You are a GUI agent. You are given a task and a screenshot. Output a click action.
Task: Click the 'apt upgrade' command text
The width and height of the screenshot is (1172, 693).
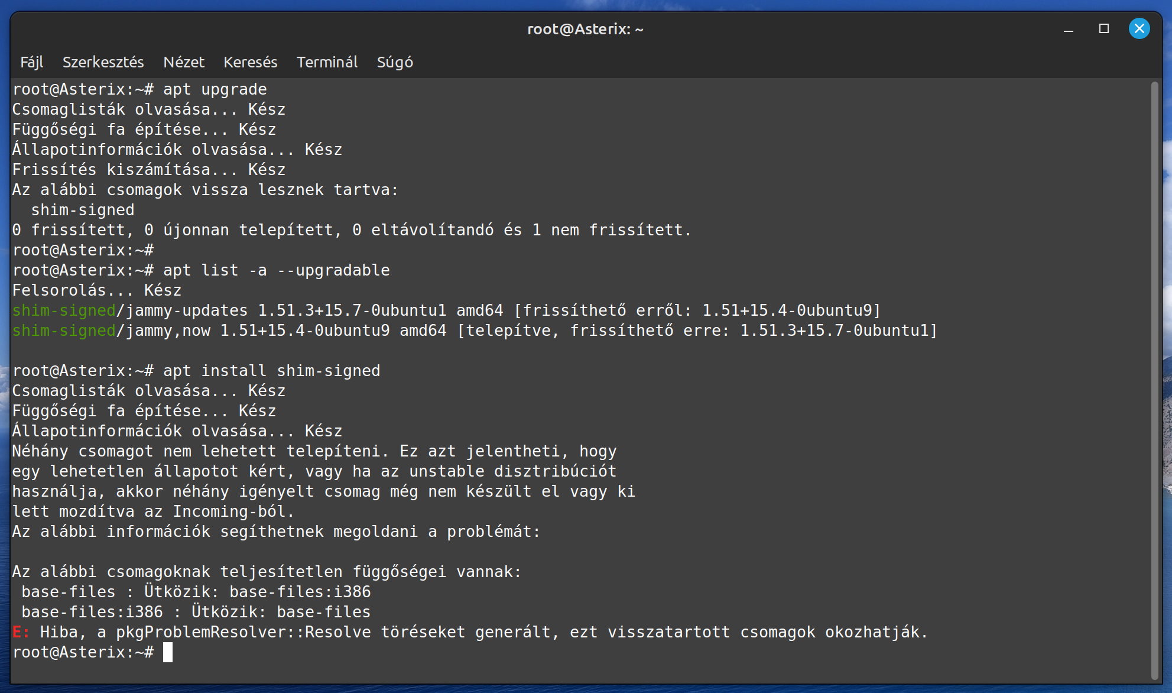pyautogui.click(x=215, y=89)
